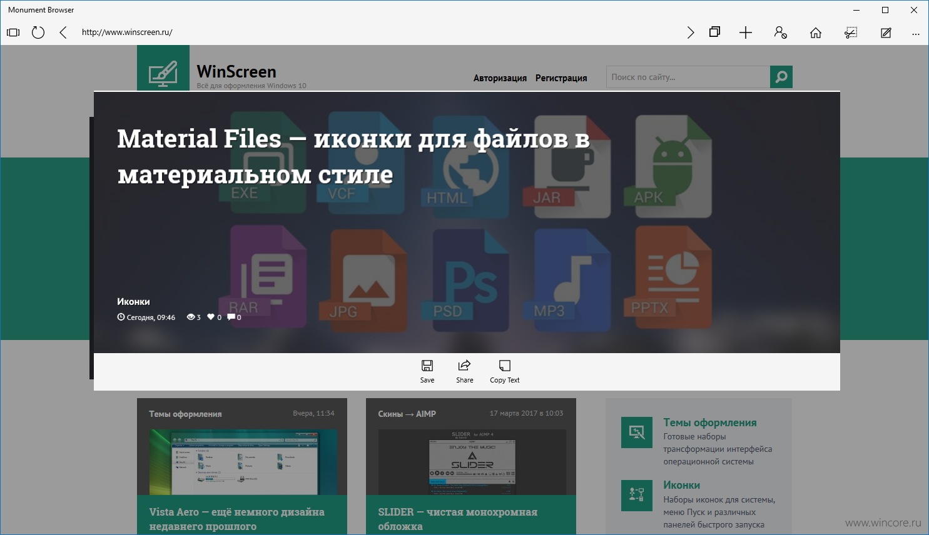
Task: Go back using the left arrow
Action: [63, 32]
